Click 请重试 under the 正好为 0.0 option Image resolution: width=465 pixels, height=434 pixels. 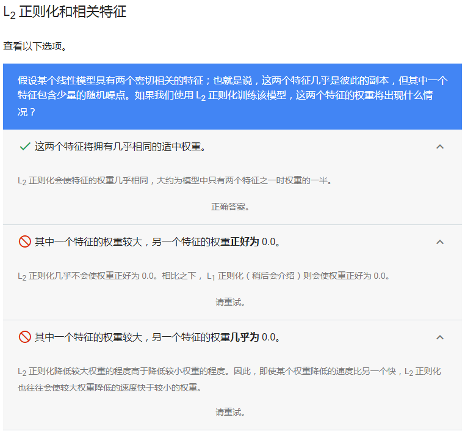[x=229, y=302]
